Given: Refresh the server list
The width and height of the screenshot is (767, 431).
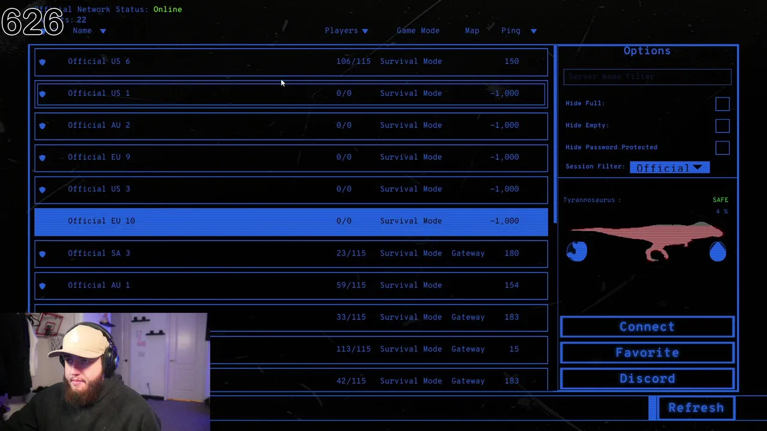Looking at the screenshot, I should click(696, 408).
